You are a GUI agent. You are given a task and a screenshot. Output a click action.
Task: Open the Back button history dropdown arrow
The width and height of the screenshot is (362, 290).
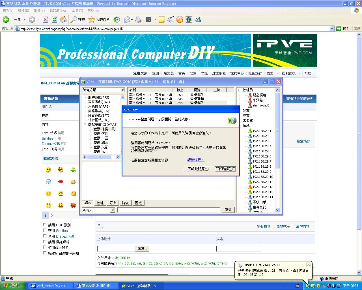[24, 20]
